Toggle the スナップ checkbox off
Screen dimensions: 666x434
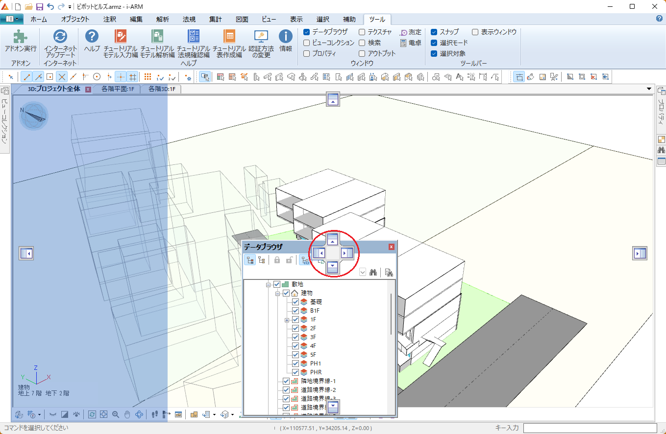click(434, 32)
